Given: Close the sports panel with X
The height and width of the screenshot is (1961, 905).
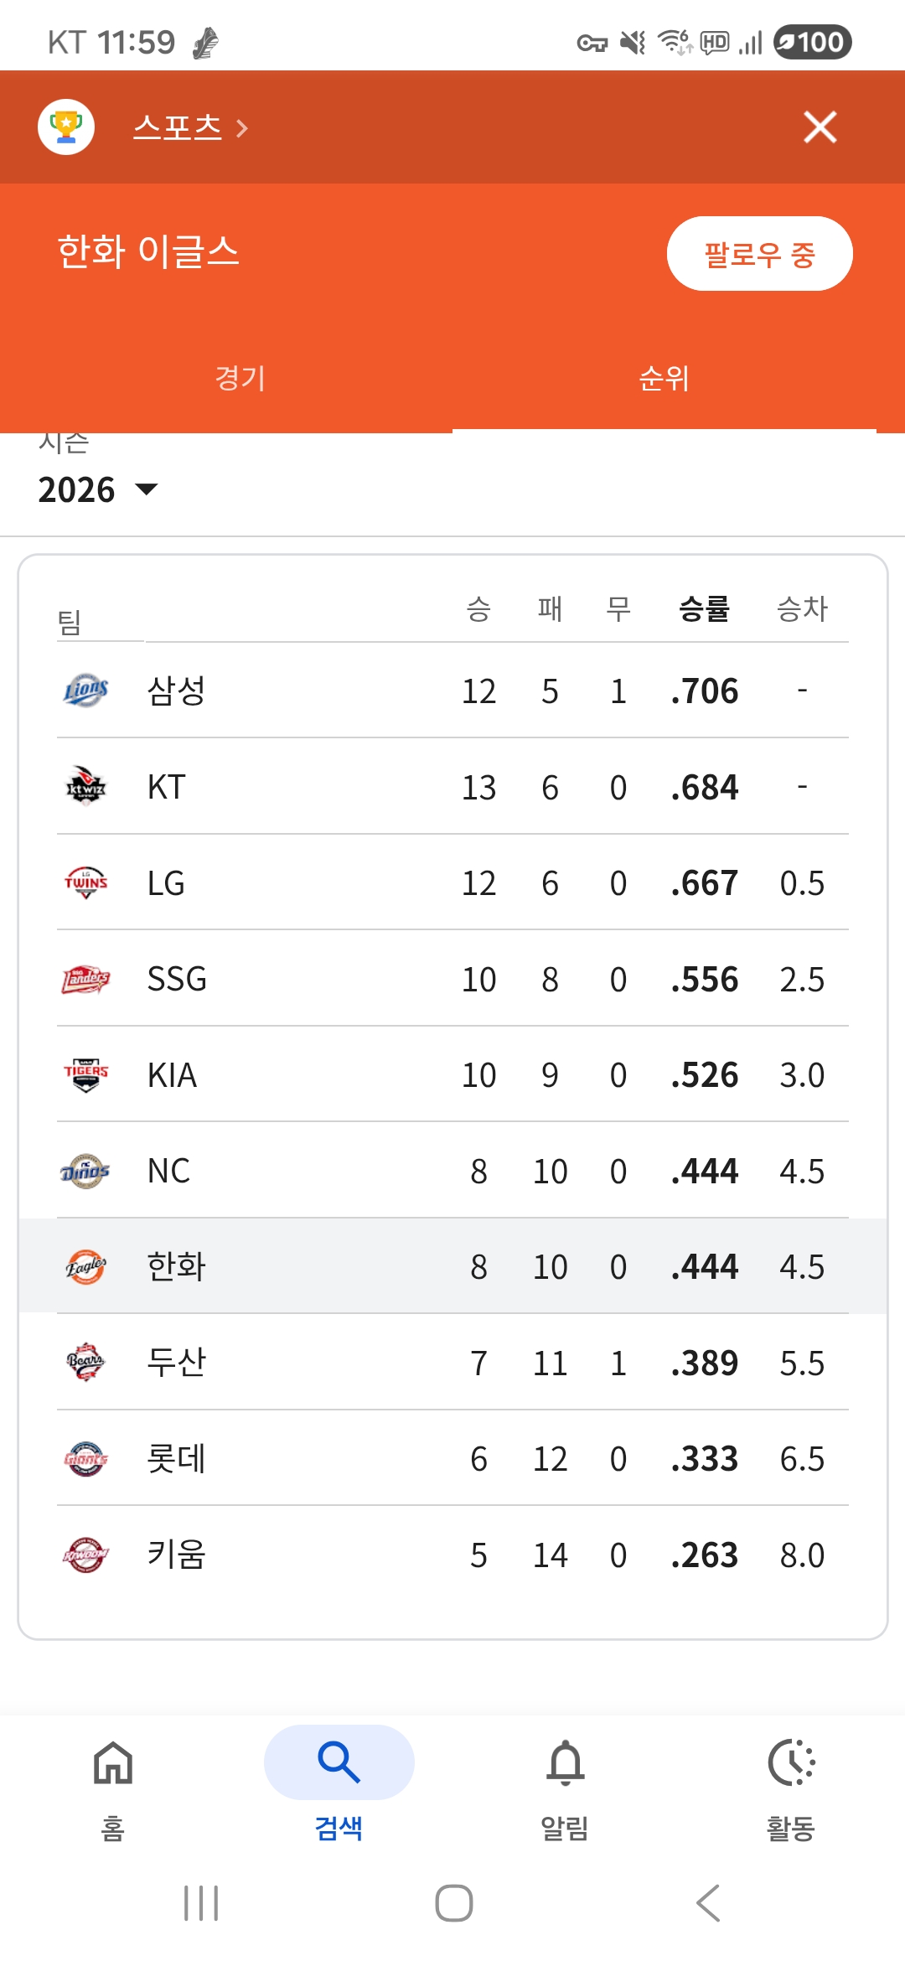Looking at the screenshot, I should tap(820, 127).
